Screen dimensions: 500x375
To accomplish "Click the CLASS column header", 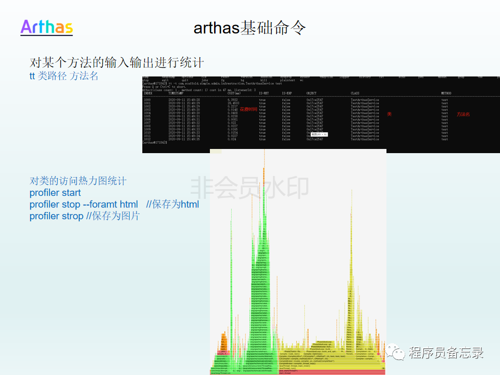I will coord(355,93).
